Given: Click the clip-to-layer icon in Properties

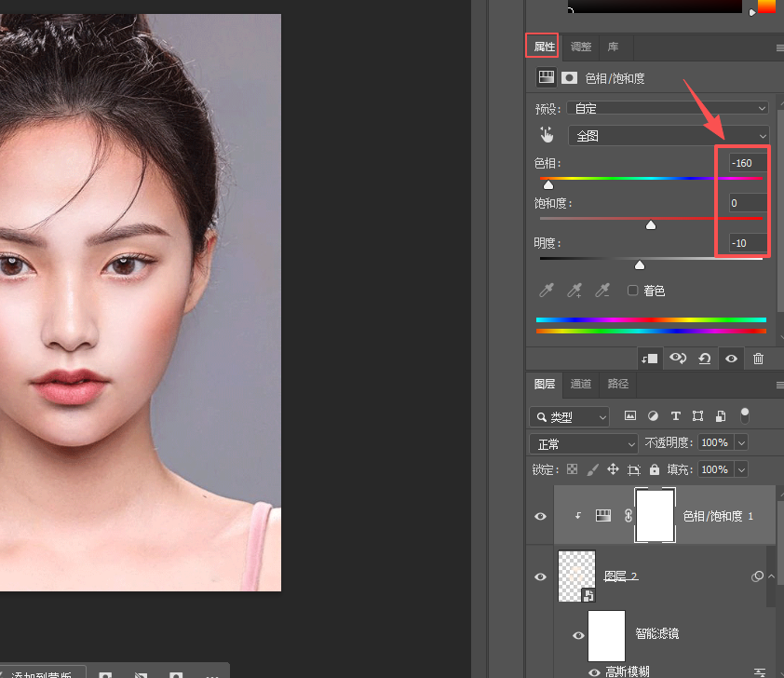Looking at the screenshot, I should pyautogui.click(x=650, y=359).
